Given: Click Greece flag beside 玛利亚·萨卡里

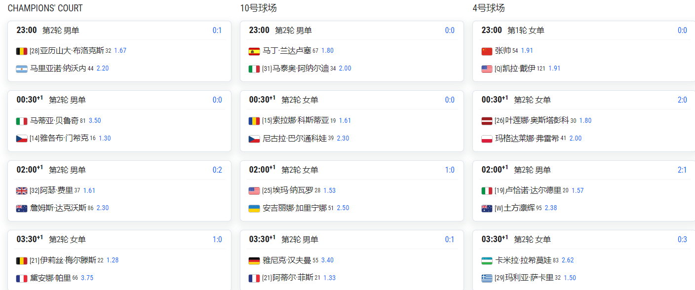Looking at the screenshot, I should [487, 278].
